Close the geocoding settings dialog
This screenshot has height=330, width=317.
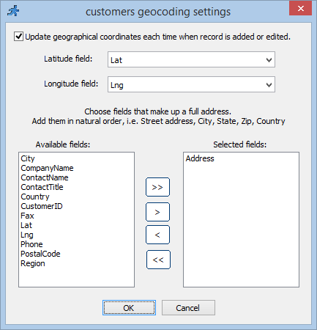pyautogui.click(x=300, y=9)
